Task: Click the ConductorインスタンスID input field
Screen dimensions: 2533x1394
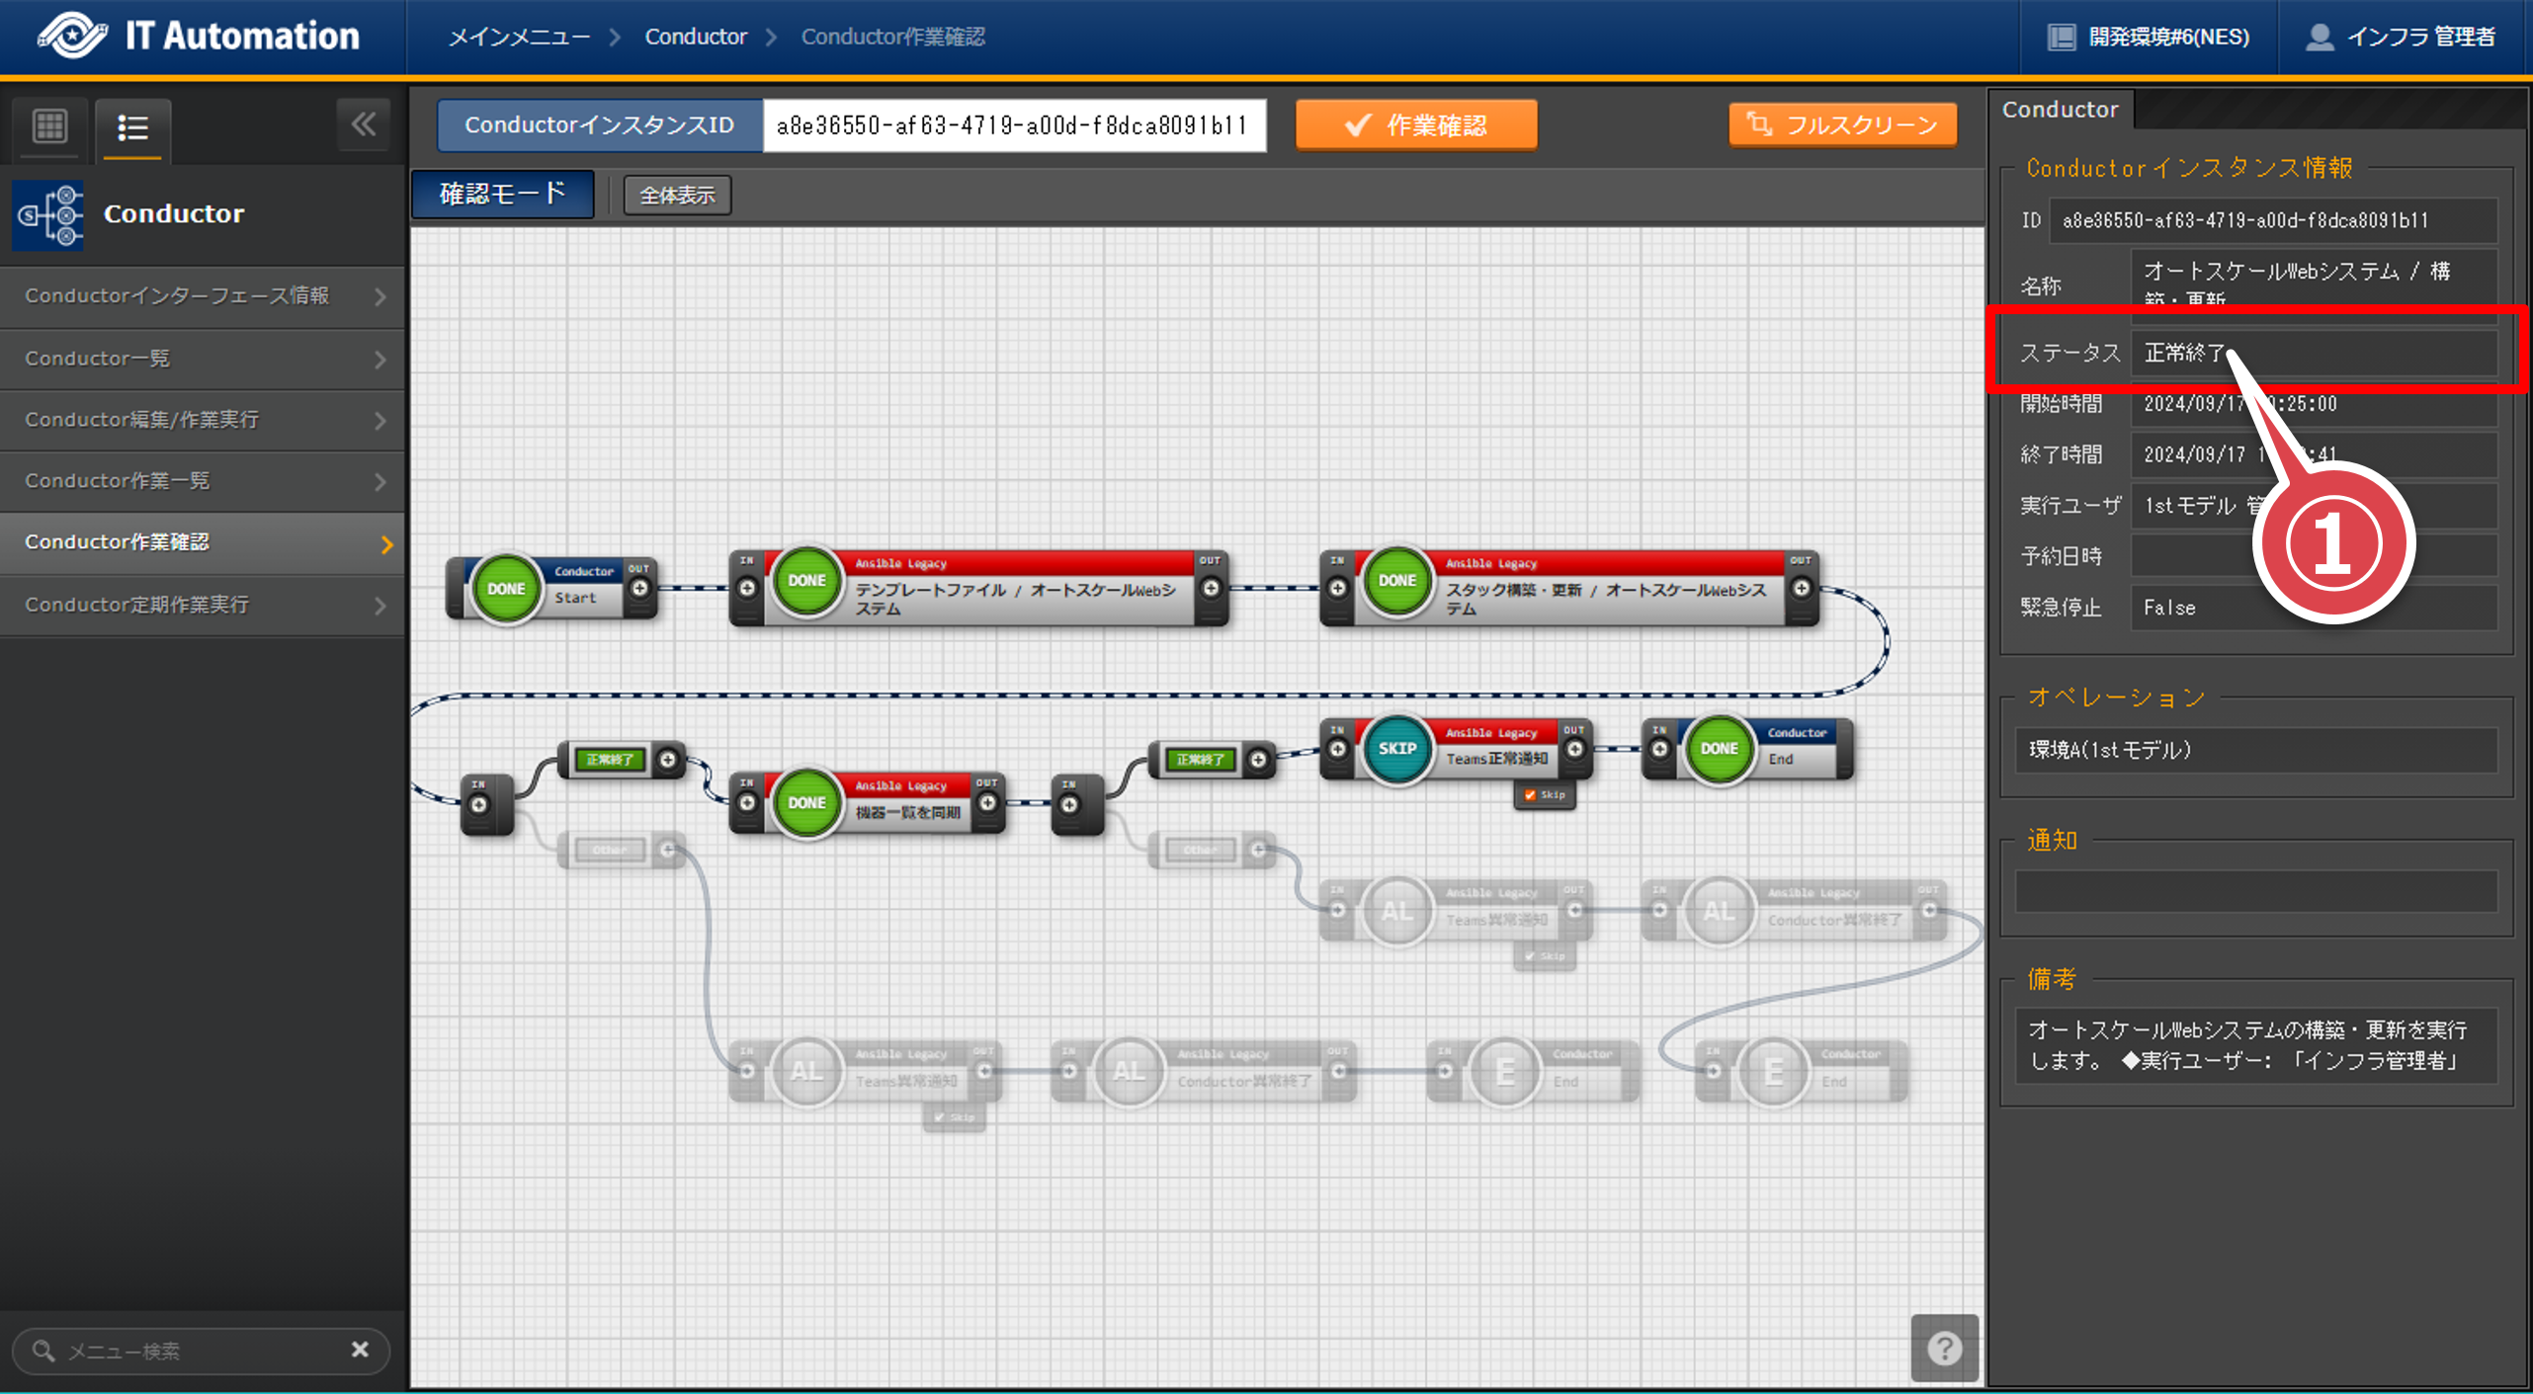Action: (x=1013, y=125)
